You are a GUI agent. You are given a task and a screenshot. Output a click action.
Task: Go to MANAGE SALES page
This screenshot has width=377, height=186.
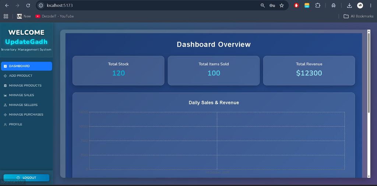(x=27, y=95)
